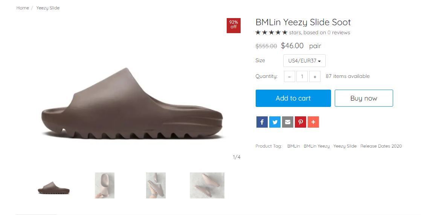Open the US4/EUR37 size dropdown
Image resolution: width=421 pixels, height=215 pixels.
(x=305, y=61)
